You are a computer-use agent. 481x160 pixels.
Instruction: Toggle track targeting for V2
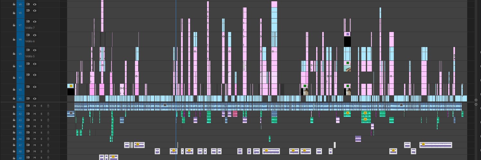pos(21,90)
